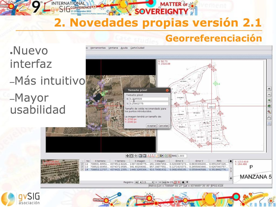
Task: Click up arrow icon in Registro bar
Action: pos(183,182)
